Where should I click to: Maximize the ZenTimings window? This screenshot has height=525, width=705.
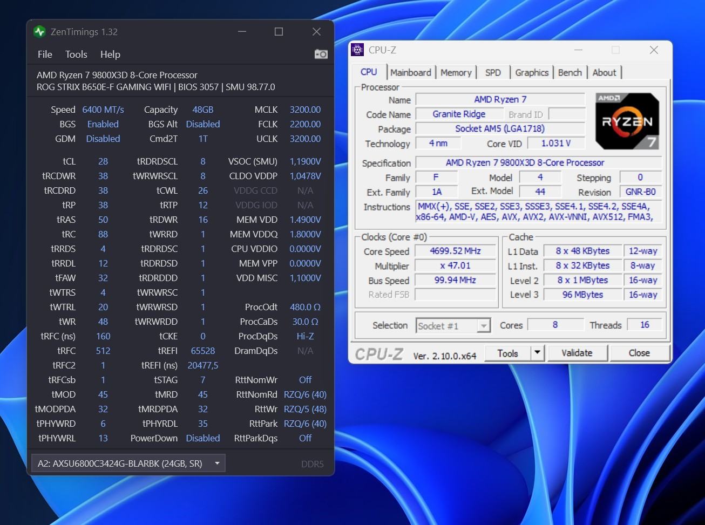[x=279, y=32]
